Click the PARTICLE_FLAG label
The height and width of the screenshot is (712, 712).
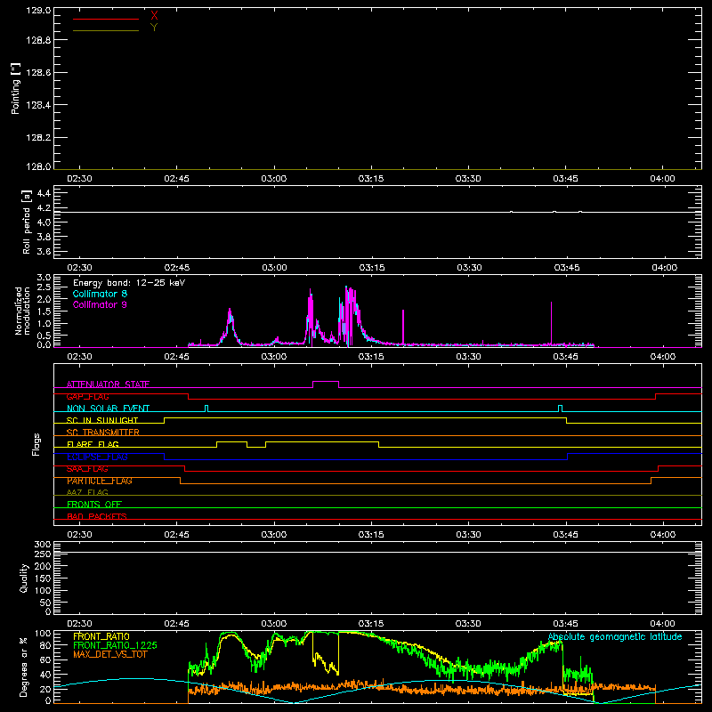100,481
